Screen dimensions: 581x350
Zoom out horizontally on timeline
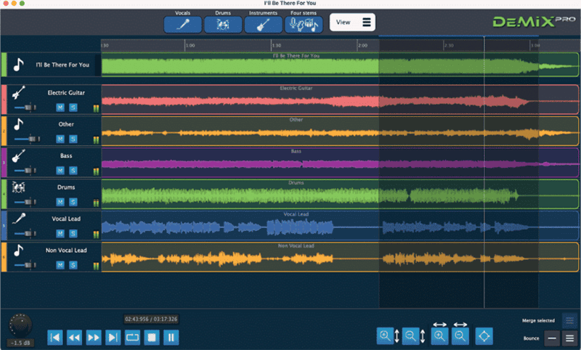point(460,336)
